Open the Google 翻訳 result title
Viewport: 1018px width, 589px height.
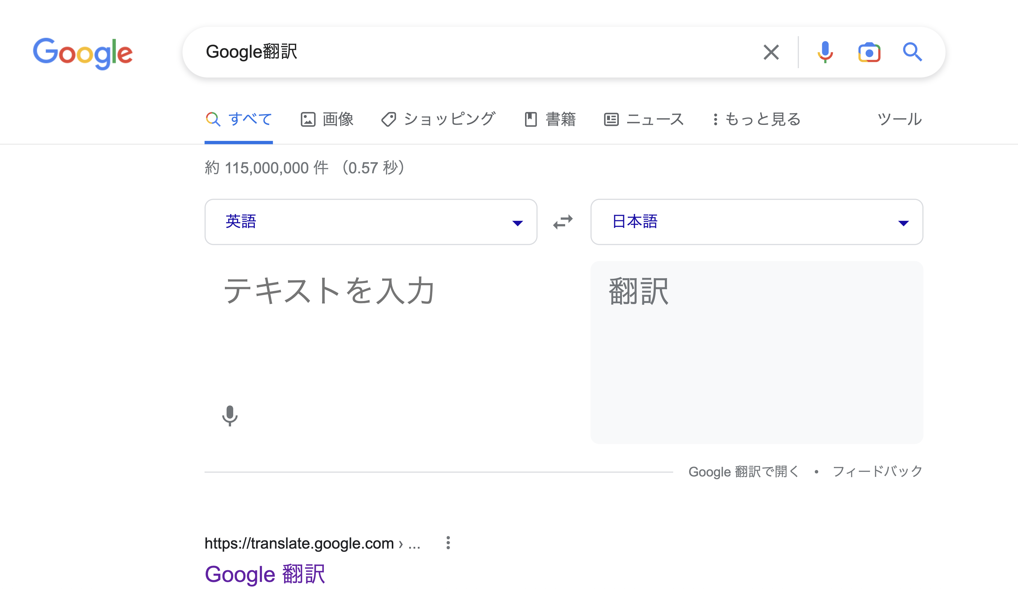point(265,574)
